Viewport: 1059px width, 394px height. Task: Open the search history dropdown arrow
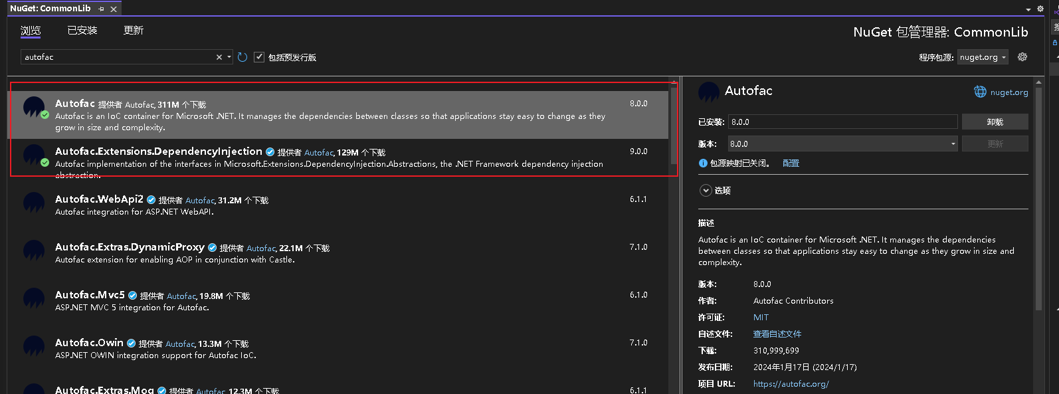[229, 57]
